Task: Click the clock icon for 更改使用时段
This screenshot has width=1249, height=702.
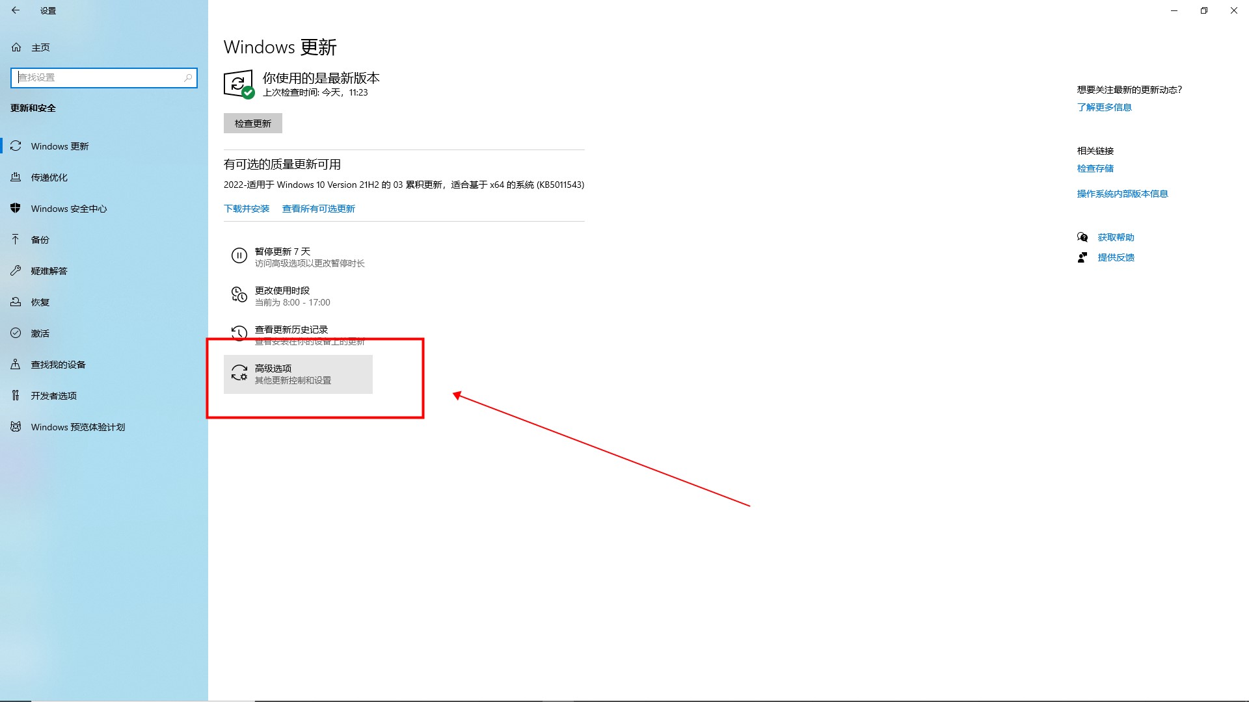Action: 239,295
